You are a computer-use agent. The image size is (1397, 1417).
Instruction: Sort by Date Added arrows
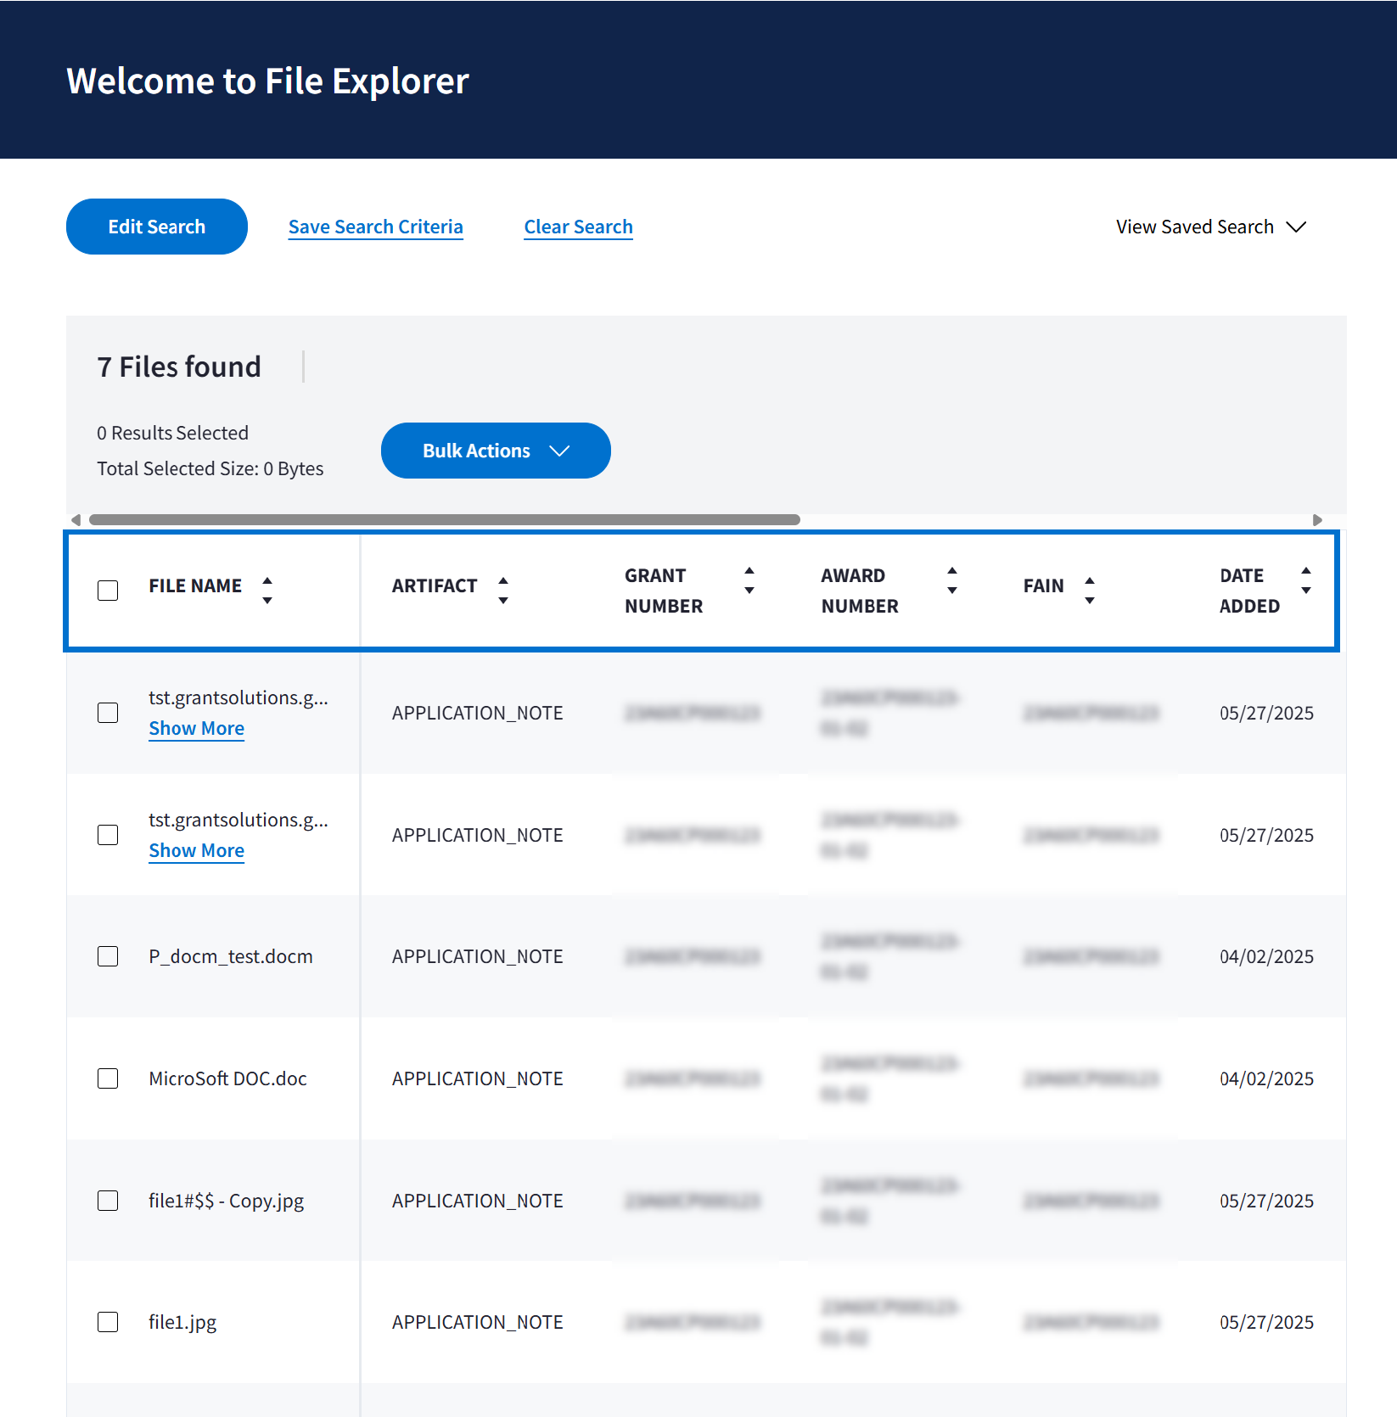(1306, 580)
